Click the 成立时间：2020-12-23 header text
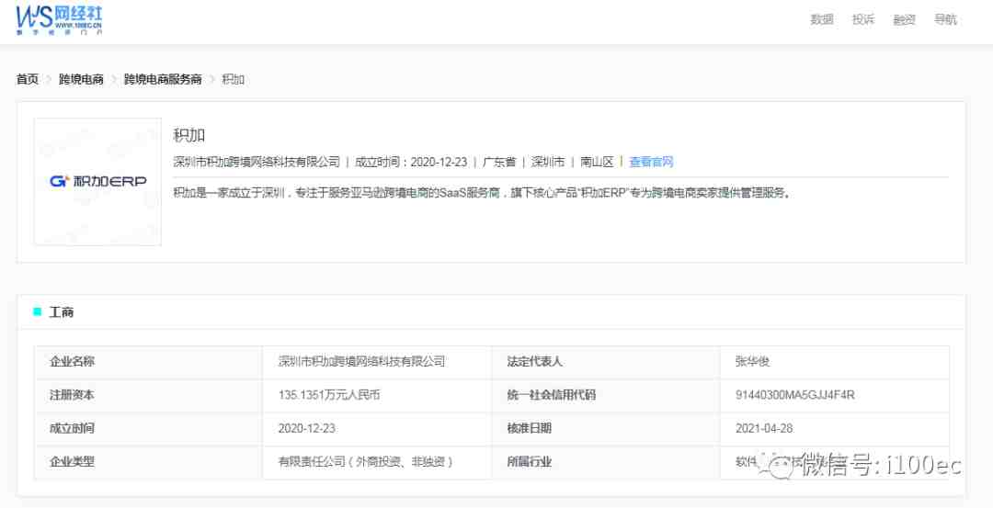Viewport: 993px width, 508px height. tap(411, 162)
